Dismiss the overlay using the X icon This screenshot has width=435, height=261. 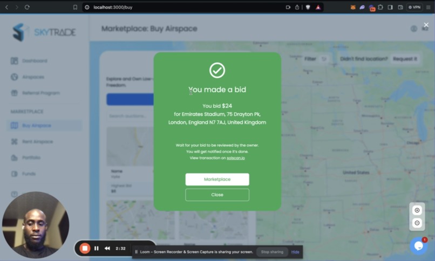coord(426,25)
